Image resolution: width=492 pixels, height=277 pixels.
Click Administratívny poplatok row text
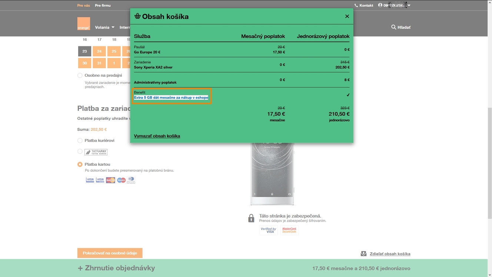click(x=155, y=82)
